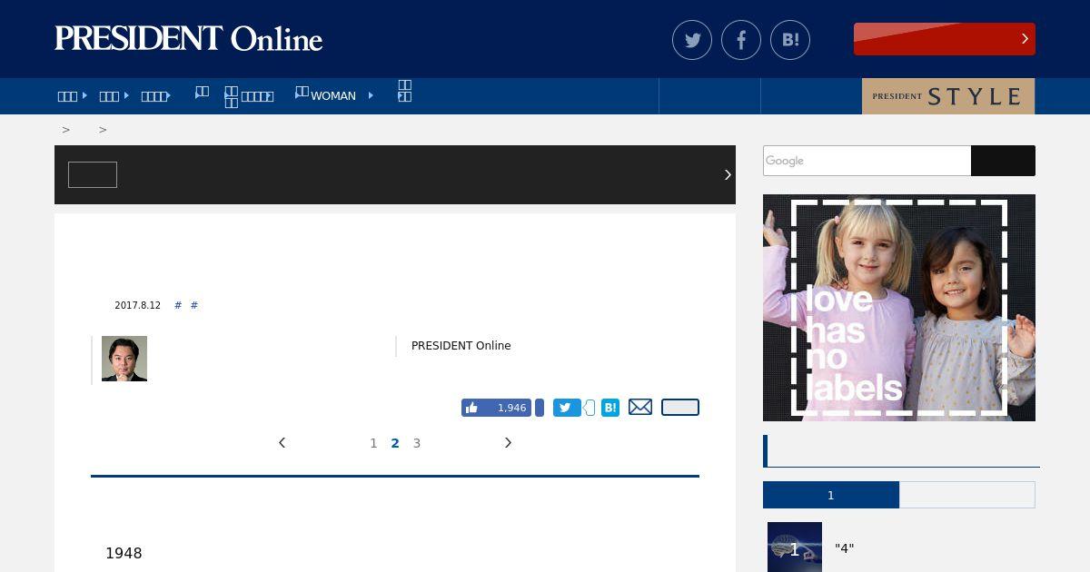Click the second hashtag link after the date
Viewport: 1090px width, 572px height.
click(194, 305)
